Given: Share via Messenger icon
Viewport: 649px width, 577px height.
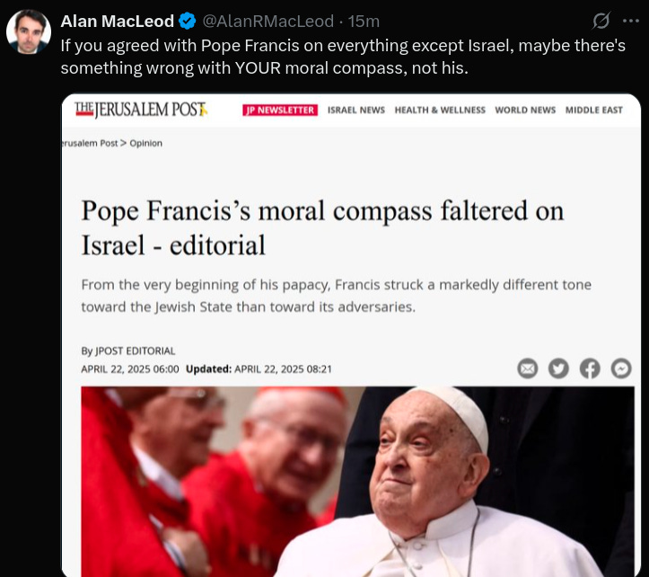Looking at the screenshot, I should (x=621, y=368).
